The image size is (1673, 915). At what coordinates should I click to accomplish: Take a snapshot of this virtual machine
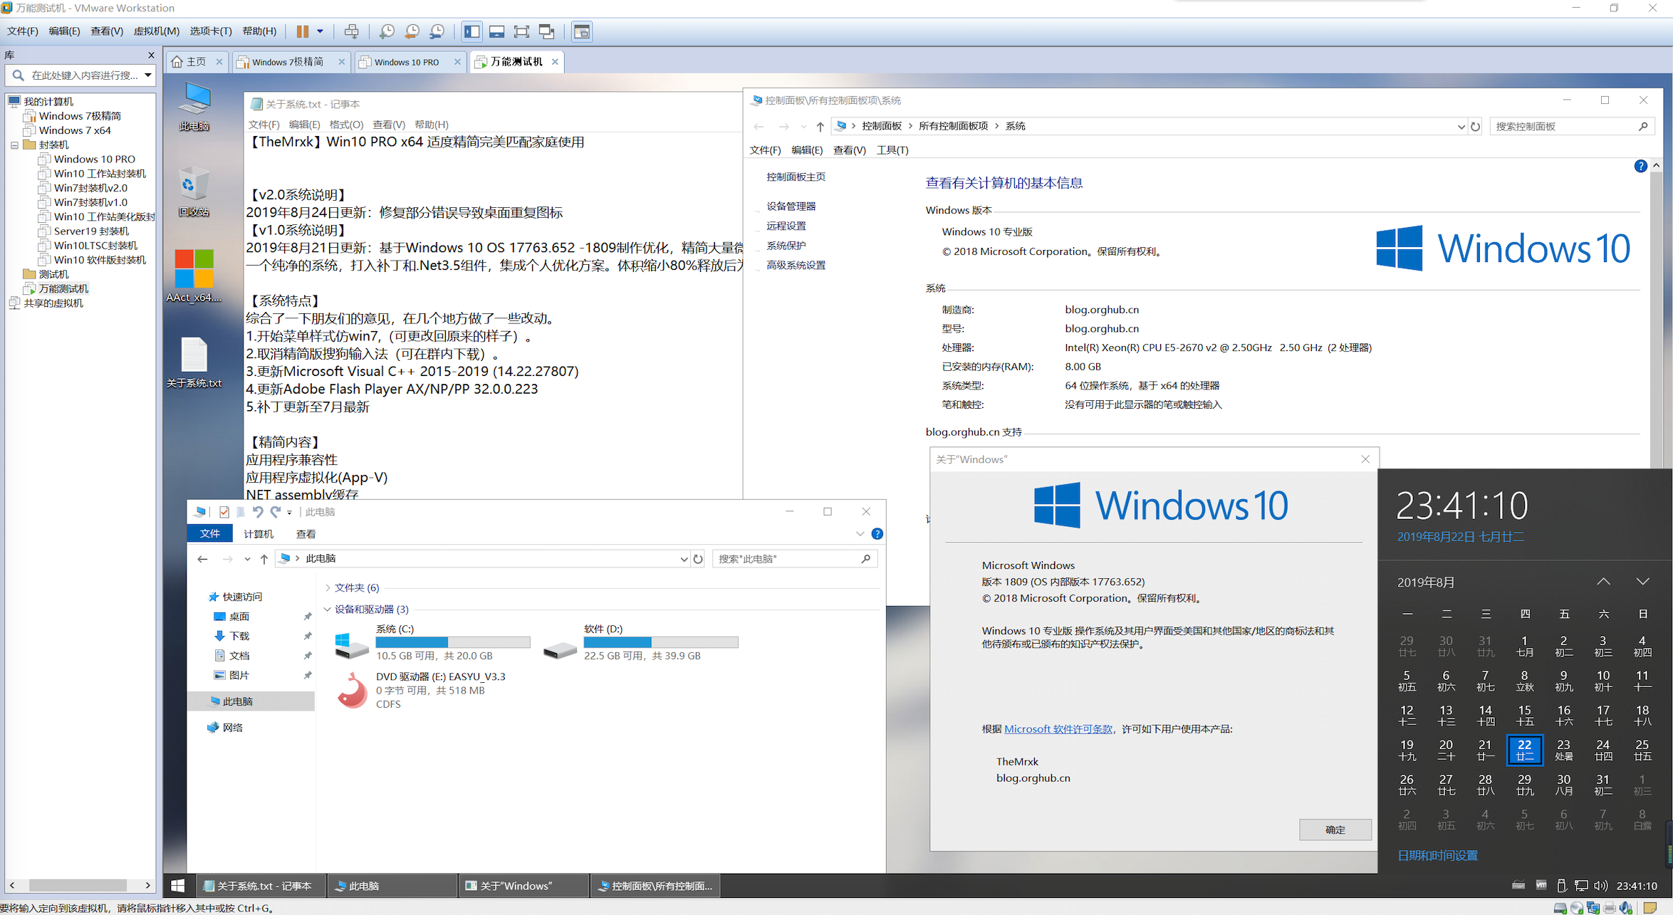click(x=387, y=31)
